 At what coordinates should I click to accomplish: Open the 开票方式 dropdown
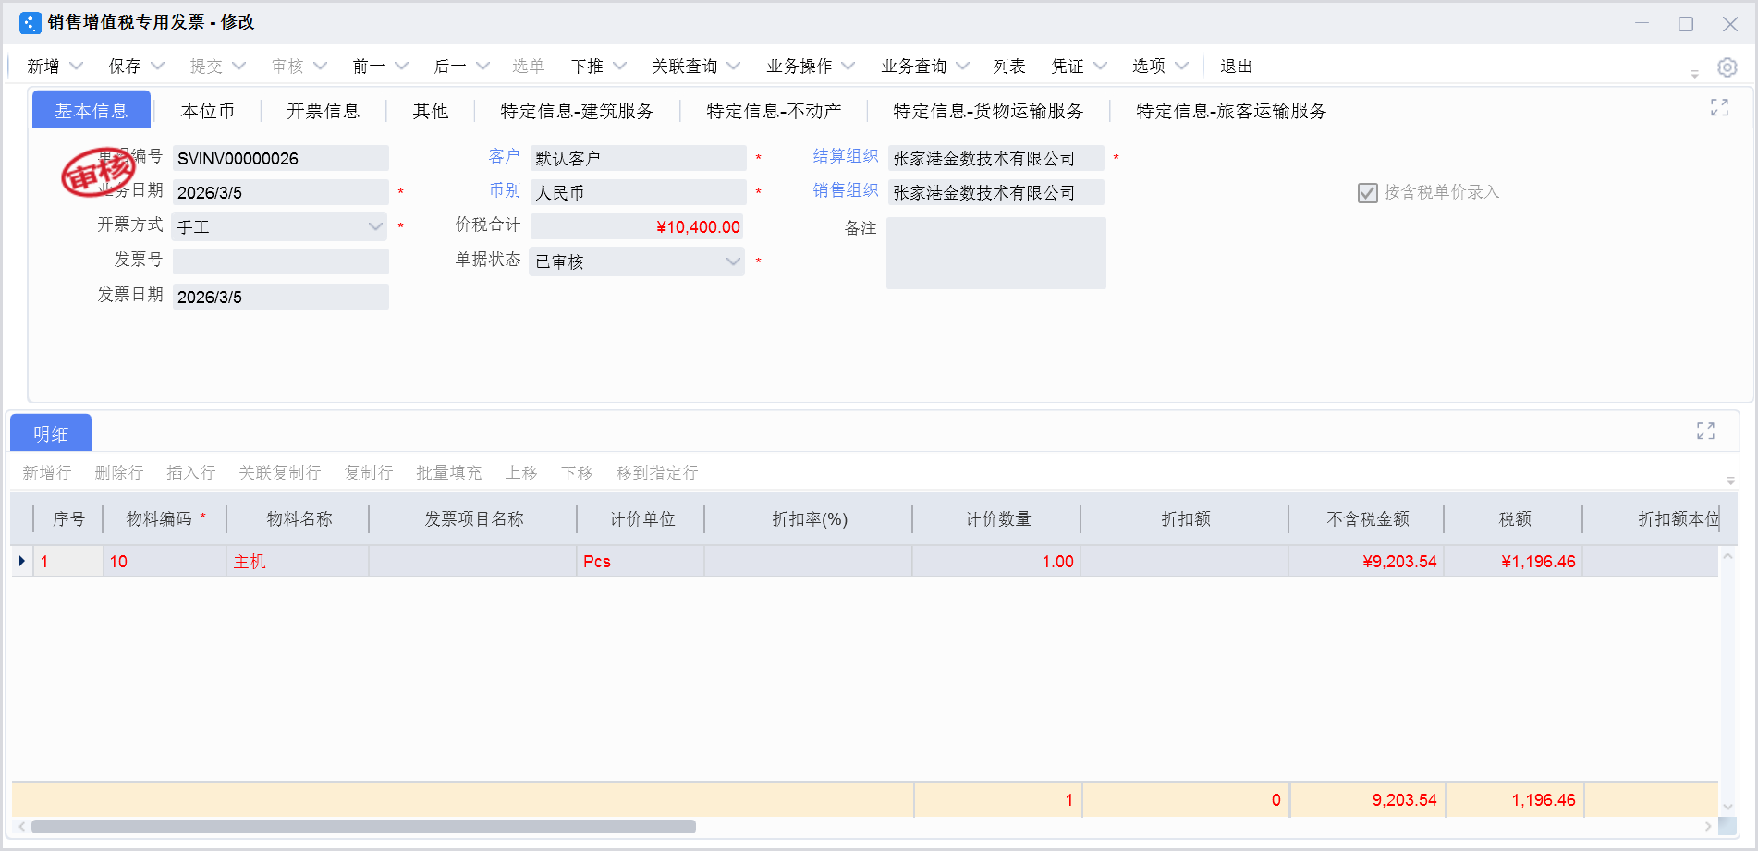(x=374, y=225)
